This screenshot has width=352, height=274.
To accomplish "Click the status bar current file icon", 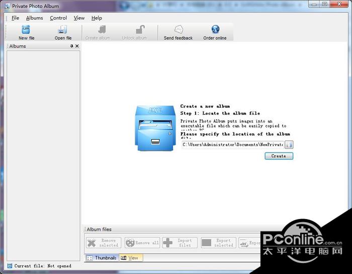I will 10,266.
